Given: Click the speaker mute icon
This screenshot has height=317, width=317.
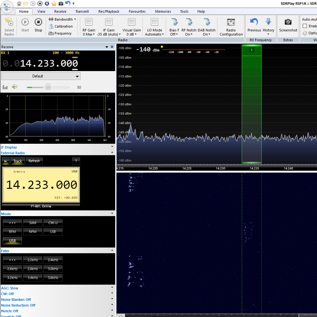Looking at the screenshot, I should [15, 87].
